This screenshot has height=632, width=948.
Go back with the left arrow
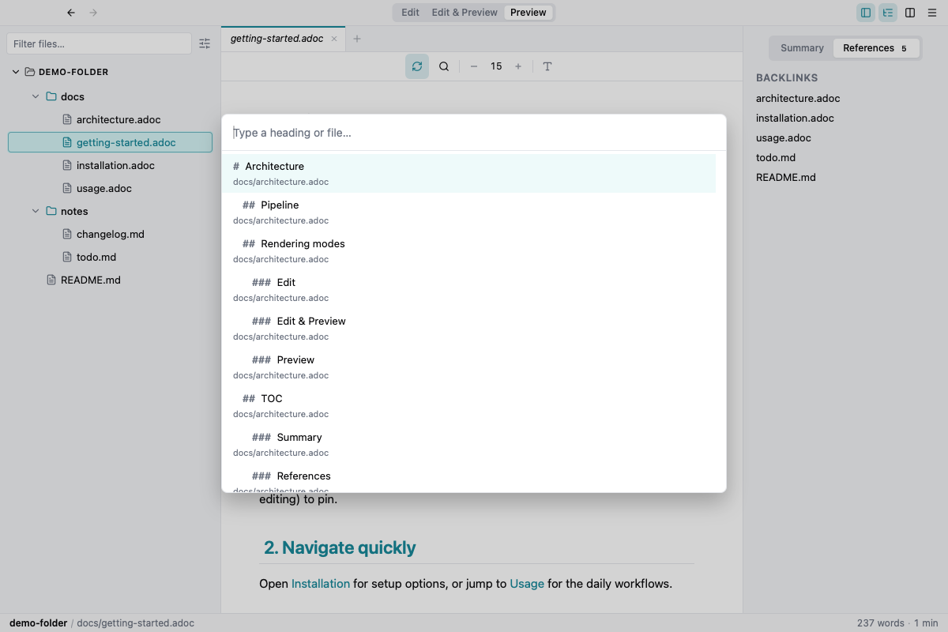pyautogui.click(x=71, y=13)
